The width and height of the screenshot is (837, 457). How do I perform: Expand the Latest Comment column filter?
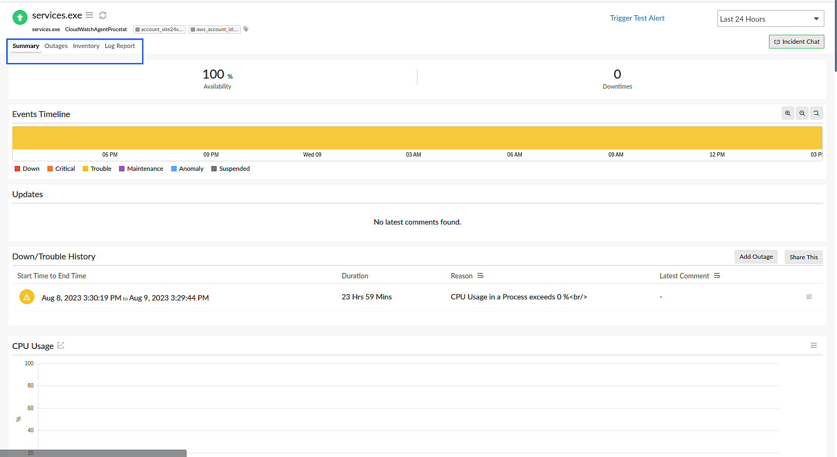click(717, 276)
